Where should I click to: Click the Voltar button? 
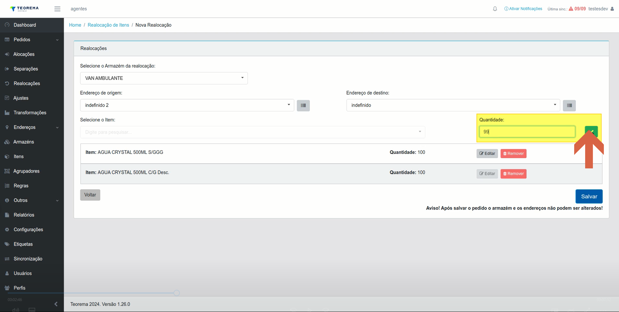(x=90, y=195)
